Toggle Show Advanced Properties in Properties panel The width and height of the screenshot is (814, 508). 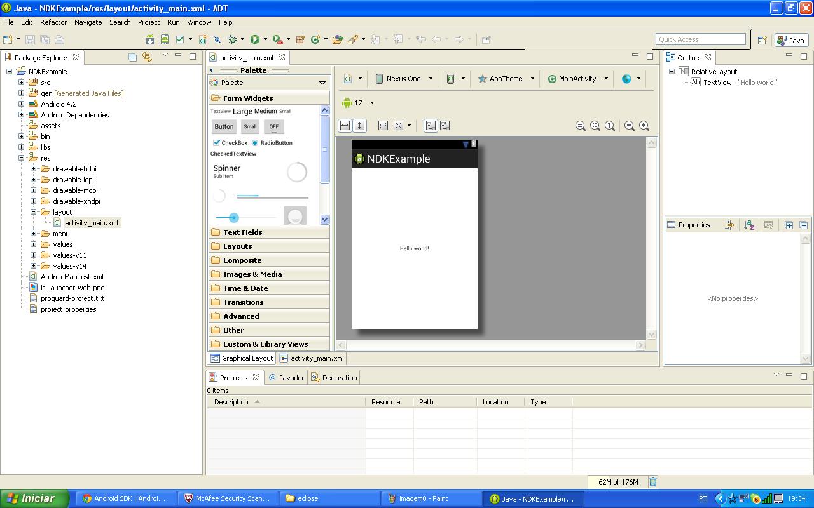pos(729,225)
